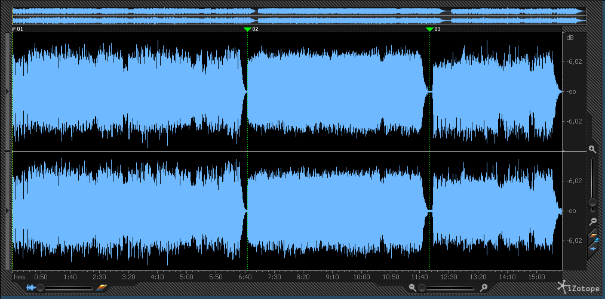This screenshot has width=605, height=299.
Task: Expand the left channel side arrow
Action: coord(7,91)
